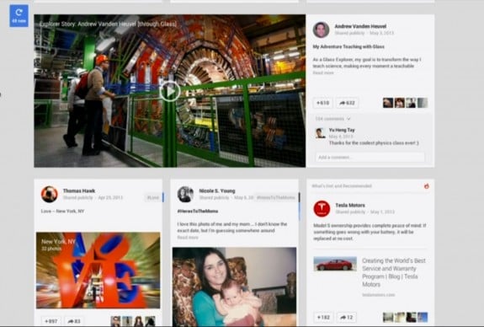484x327 pixels.
Task: Open Andrew Vanden Heuvel's profile avatar
Action: coord(321,29)
